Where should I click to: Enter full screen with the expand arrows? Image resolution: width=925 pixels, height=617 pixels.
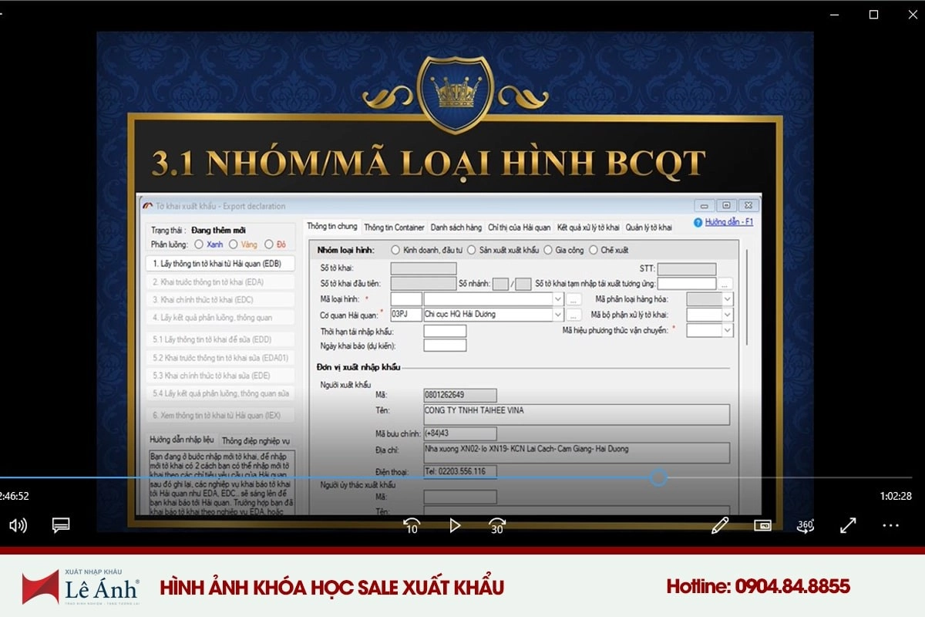848,525
